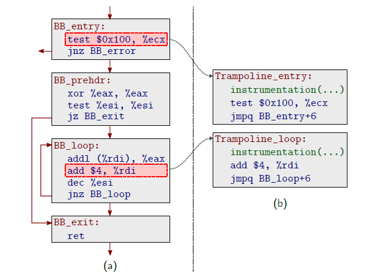
Task: Click the ret instruction in BB_exit
Action: coord(75,235)
